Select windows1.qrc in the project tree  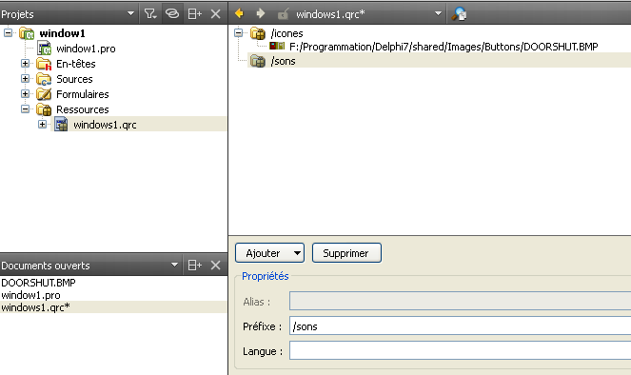click(x=105, y=125)
